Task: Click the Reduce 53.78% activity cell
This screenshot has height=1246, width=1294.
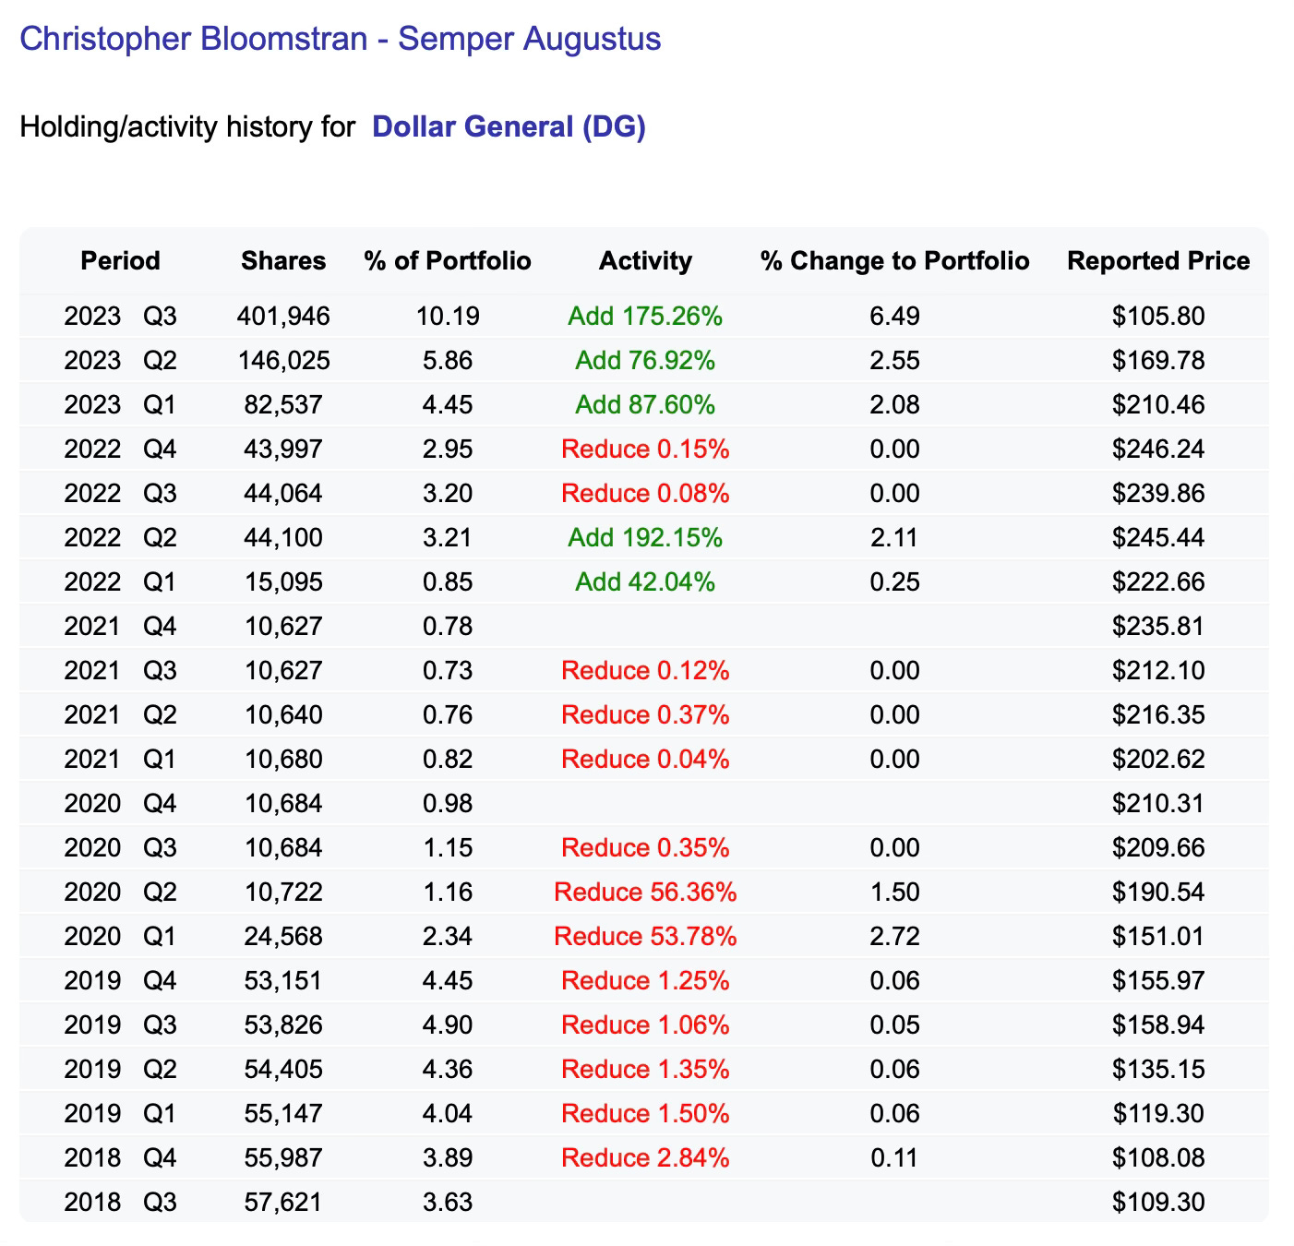Action: [645, 937]
